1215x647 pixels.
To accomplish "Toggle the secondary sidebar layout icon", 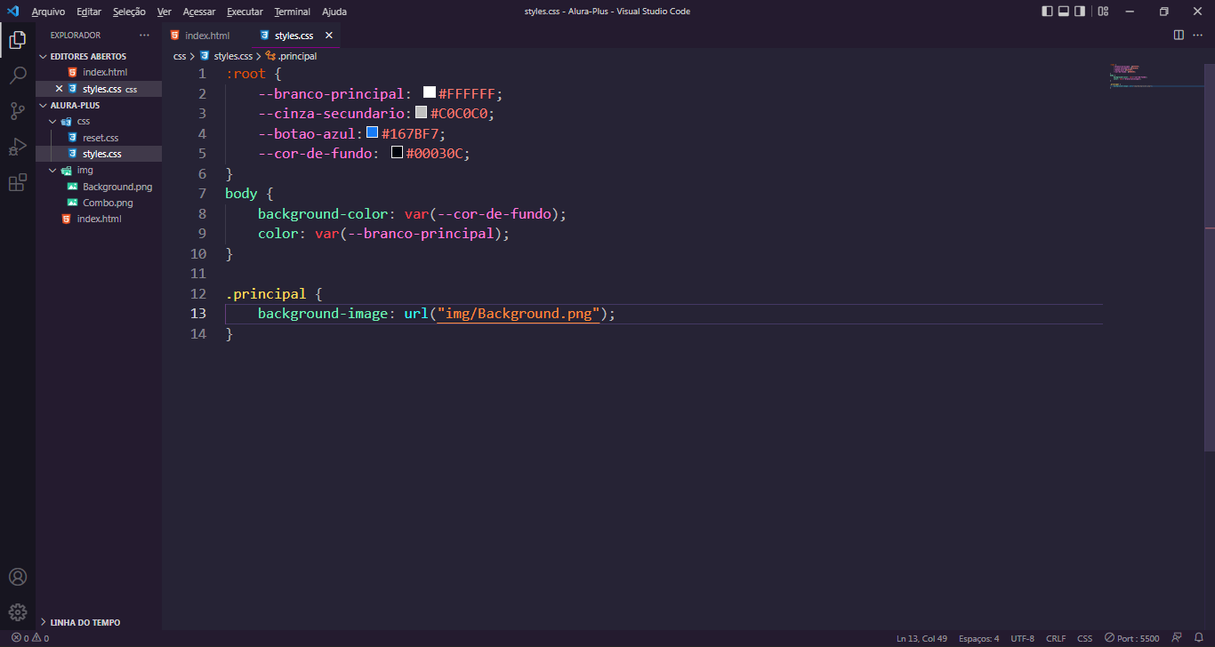I will click(x=1080, y=12).
